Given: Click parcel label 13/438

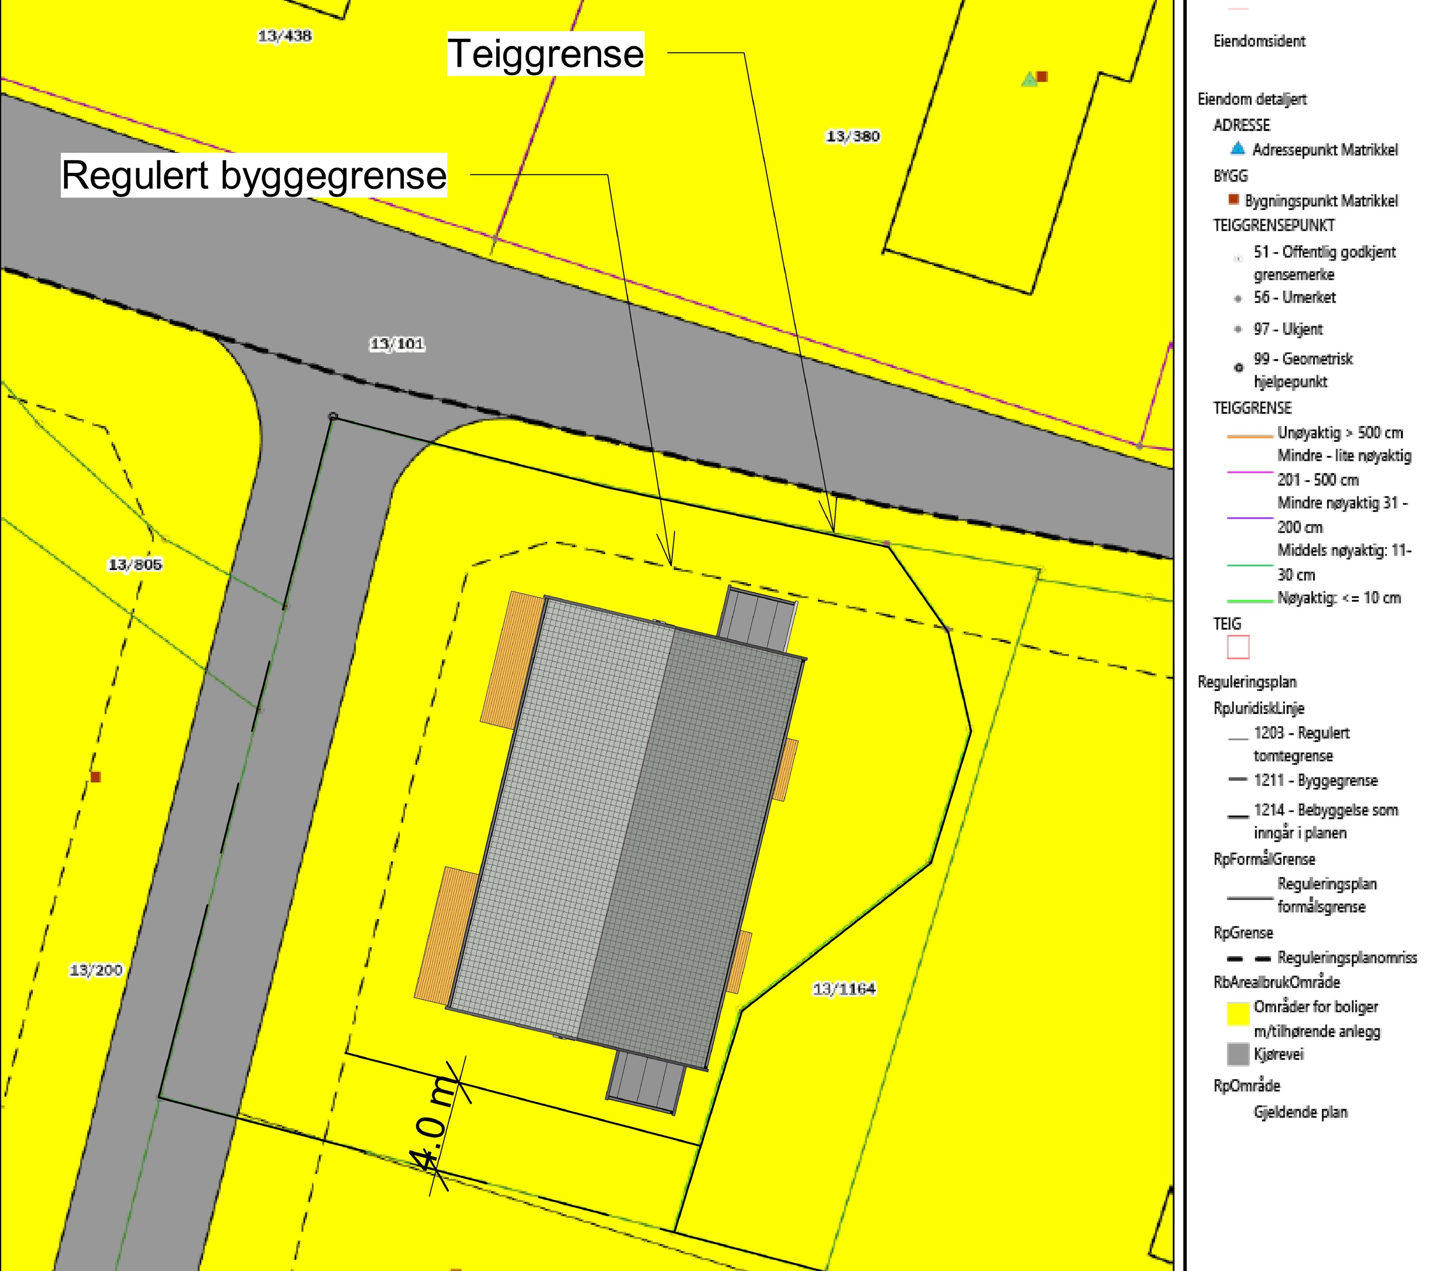Looking at the screenshot, I should coord(285,36).
